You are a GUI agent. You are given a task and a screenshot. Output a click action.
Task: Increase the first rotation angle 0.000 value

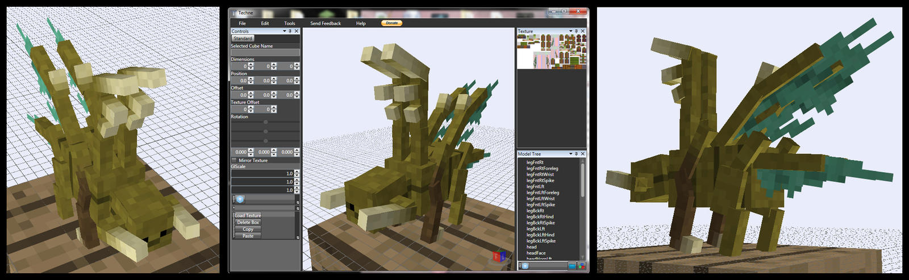tap(251, 150)
